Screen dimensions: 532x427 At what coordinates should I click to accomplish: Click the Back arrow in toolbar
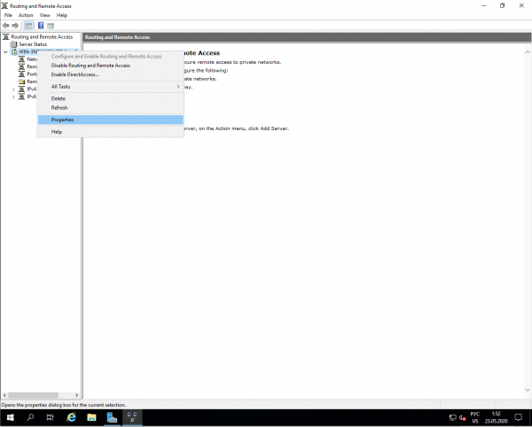5,26
